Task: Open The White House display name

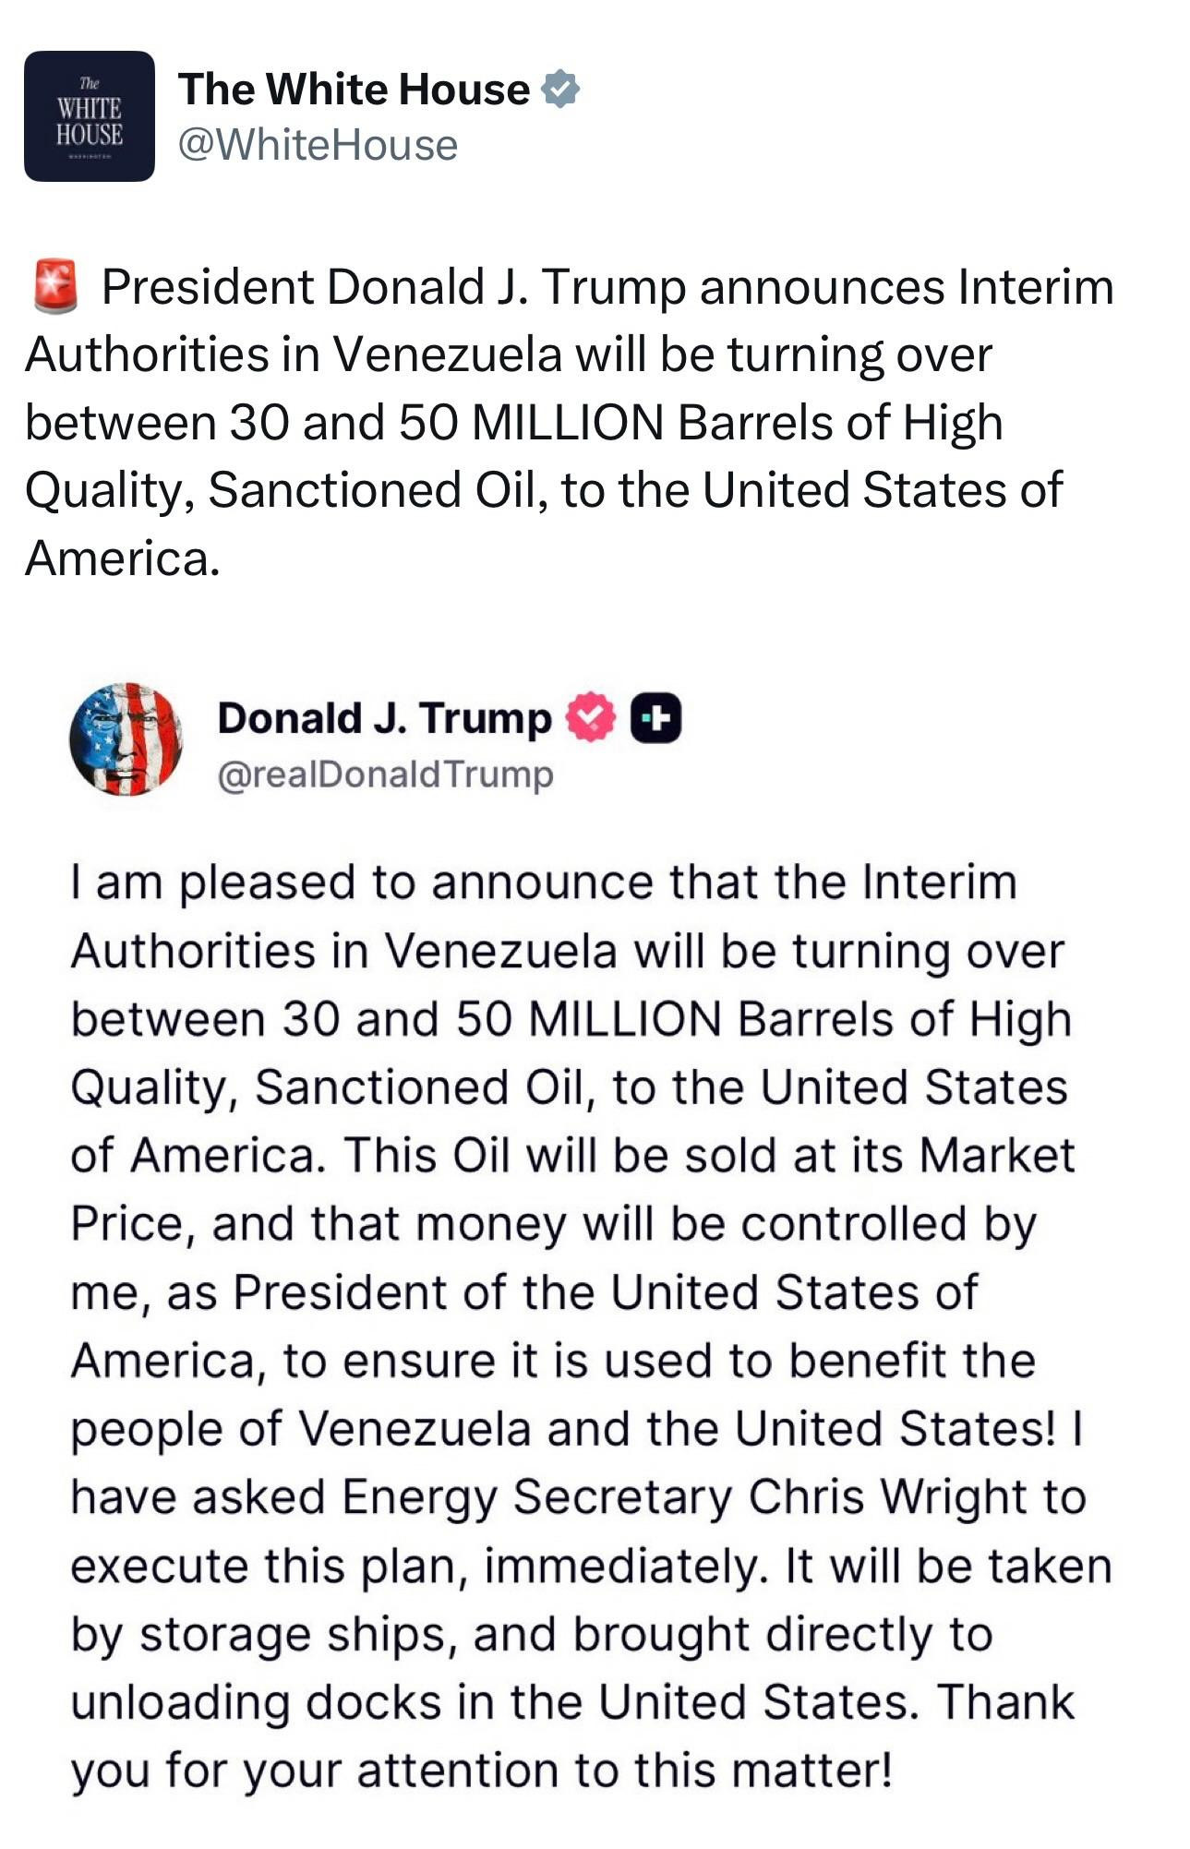Action: [355, 90]
